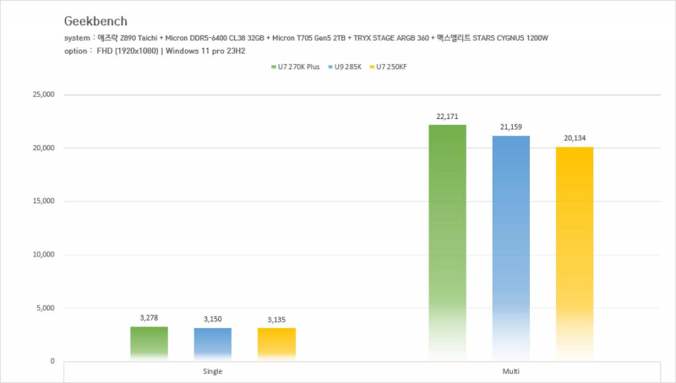
Task: Click the 25,000 y-axis value
Action: pos(41,94)
